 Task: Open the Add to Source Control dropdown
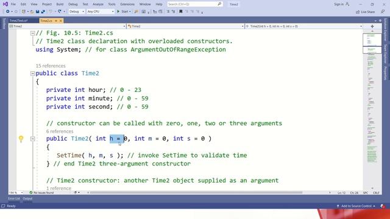(x=356, y=206)
